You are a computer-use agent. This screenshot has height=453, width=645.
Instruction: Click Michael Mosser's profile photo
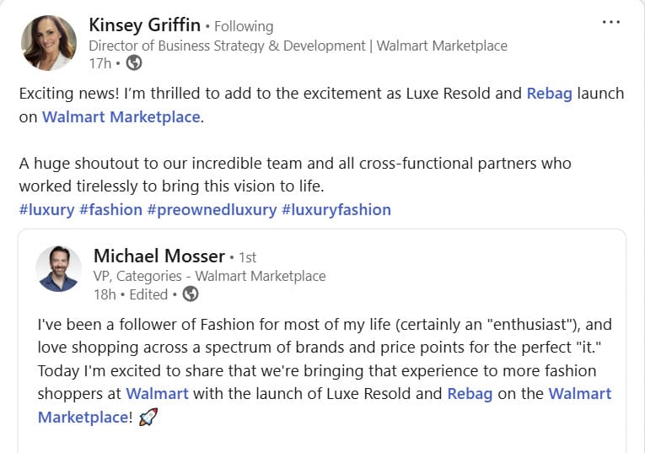coord(59,269)
